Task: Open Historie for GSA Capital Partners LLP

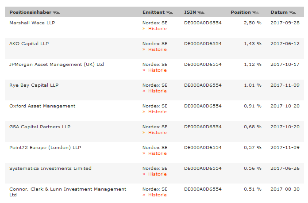Action: tap(157, 133)
